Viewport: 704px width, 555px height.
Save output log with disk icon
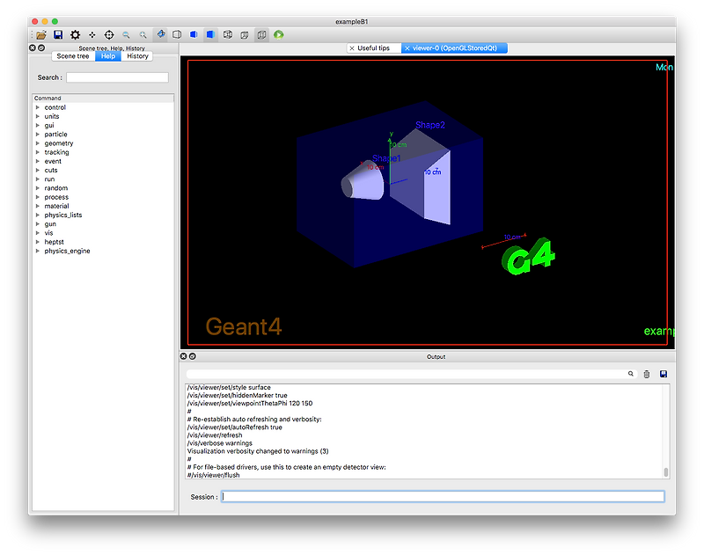(664, 374)
